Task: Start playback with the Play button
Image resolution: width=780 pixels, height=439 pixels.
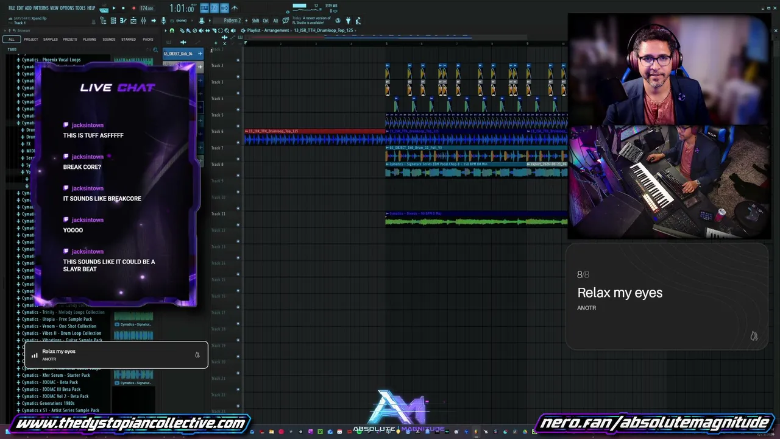Action: 113,9
